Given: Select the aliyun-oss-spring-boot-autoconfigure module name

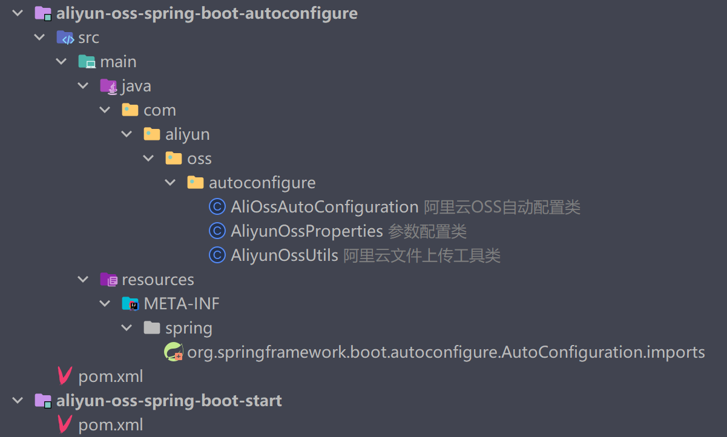Looking at the screenshot, I should pos(207,13).
